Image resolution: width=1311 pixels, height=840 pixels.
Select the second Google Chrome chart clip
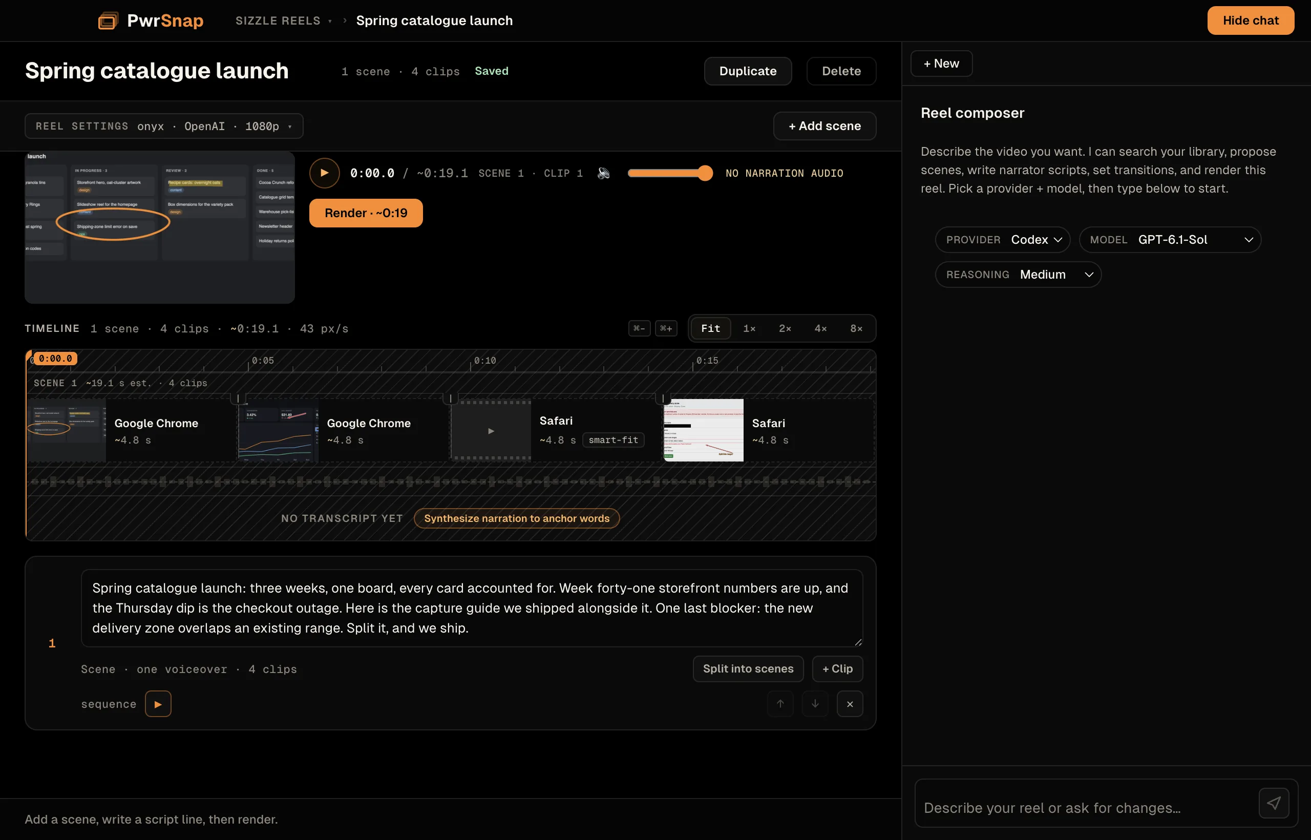(x=279, y=431)
